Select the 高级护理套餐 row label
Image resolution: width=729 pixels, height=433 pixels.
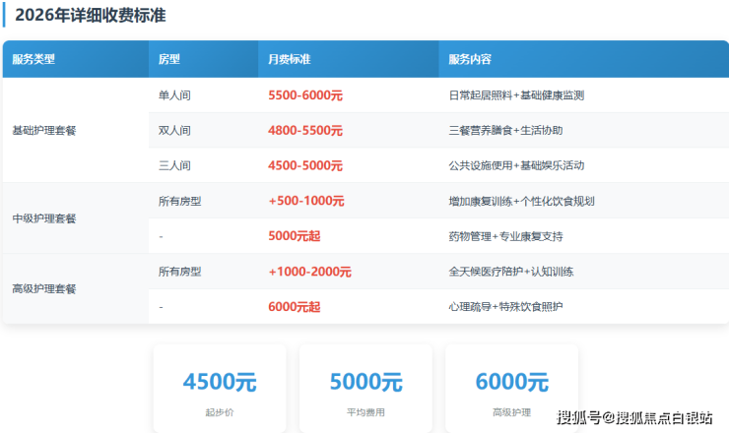tap(43, 289)
